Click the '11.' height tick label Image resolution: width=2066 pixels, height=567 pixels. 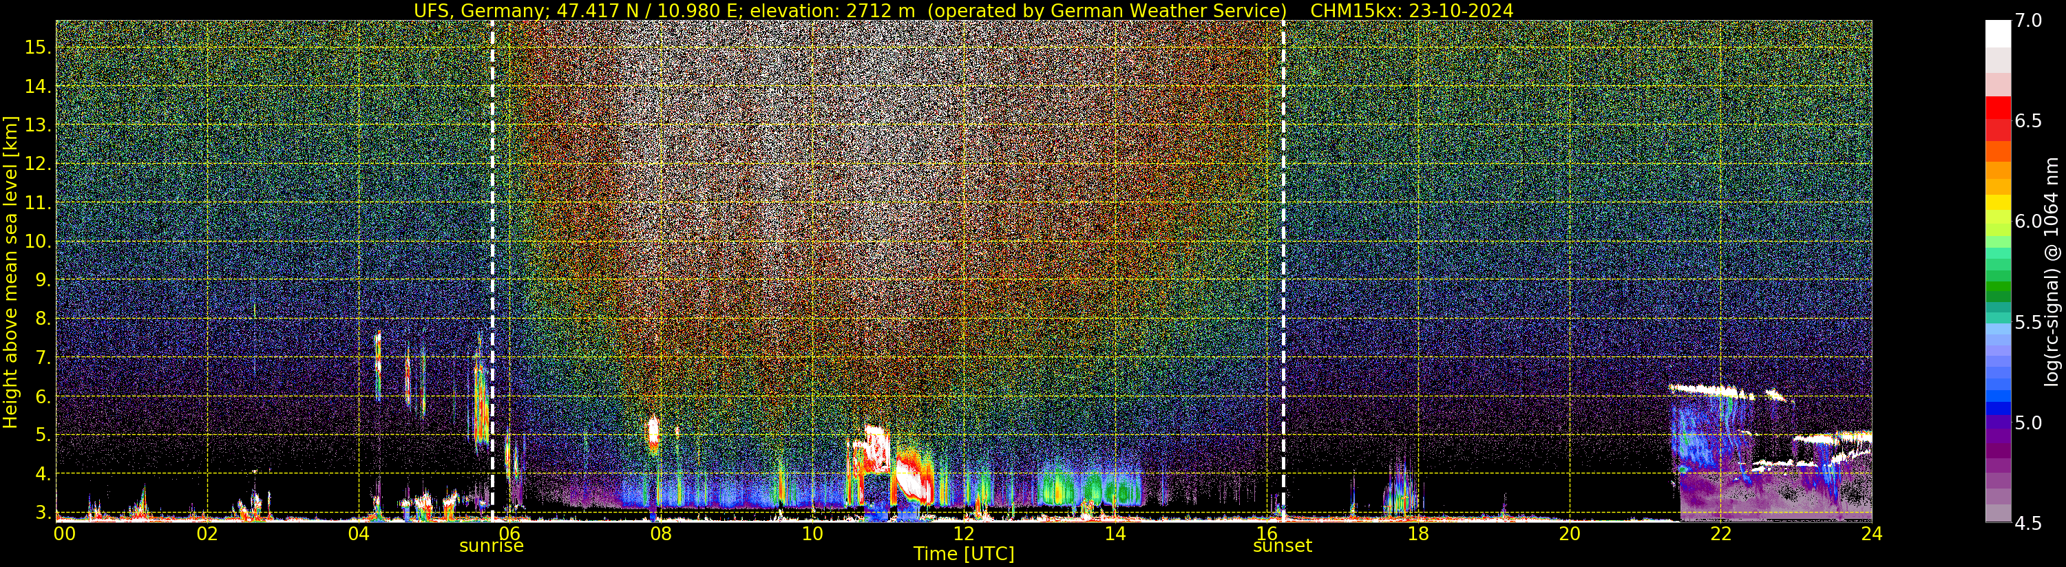pyautogui.click(x=38, y=203)
